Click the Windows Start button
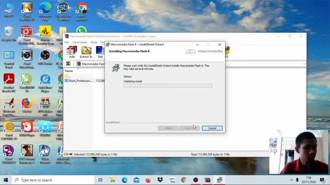 pos(6,180)
